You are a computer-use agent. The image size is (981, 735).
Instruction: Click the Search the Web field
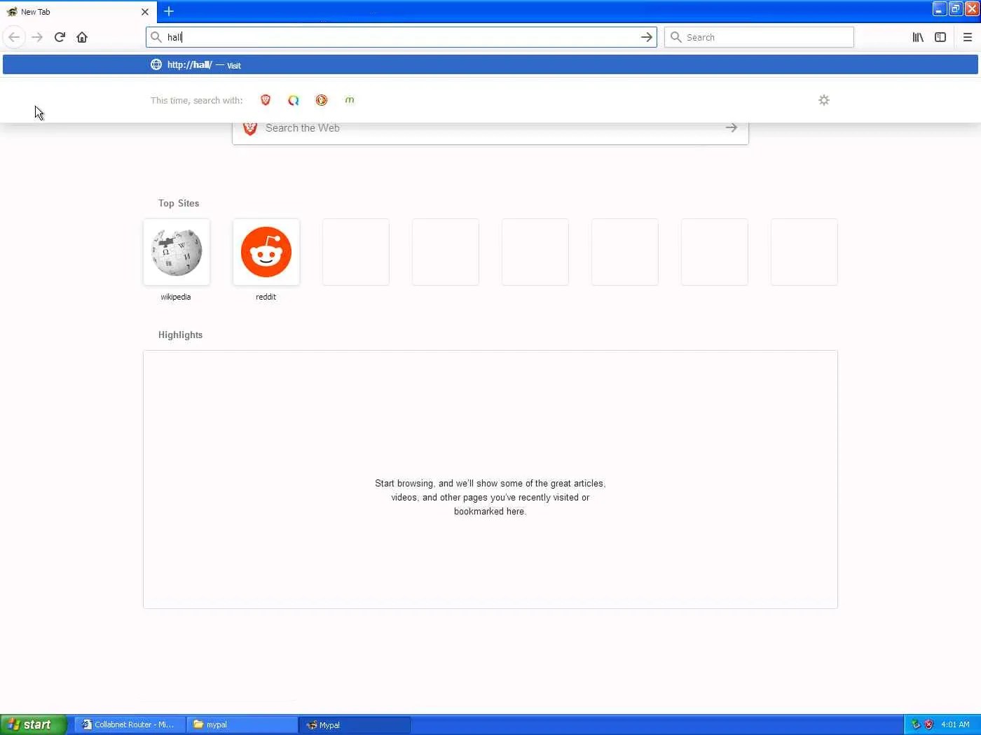[x=490, y=129]
